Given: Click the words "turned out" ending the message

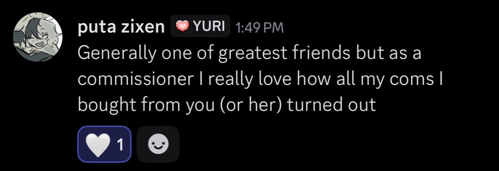Looking at the screenshot, I should [331, 105].
